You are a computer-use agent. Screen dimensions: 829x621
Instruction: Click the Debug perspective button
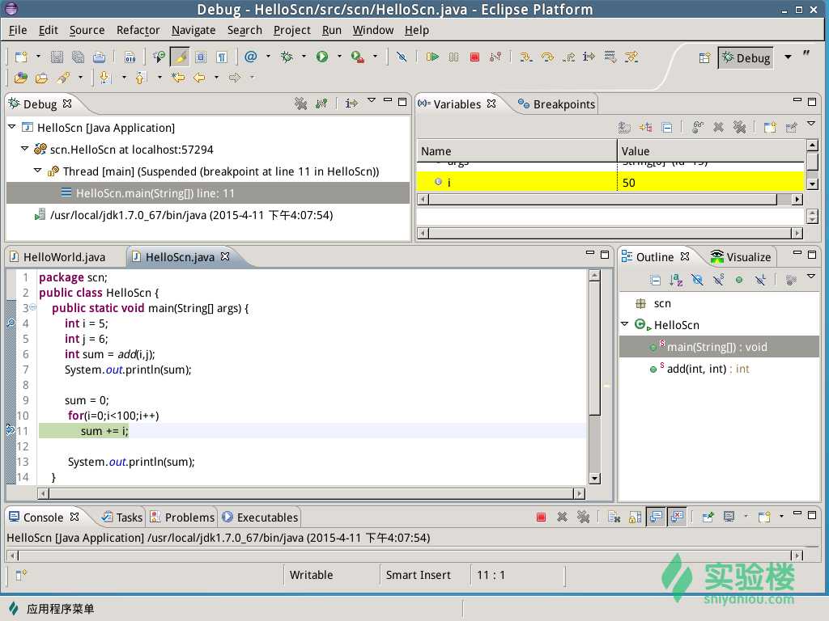pos(746,57)
